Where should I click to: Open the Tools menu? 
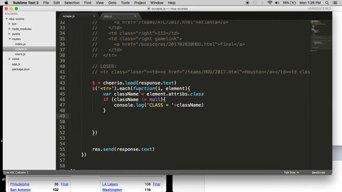pos(125,3)
